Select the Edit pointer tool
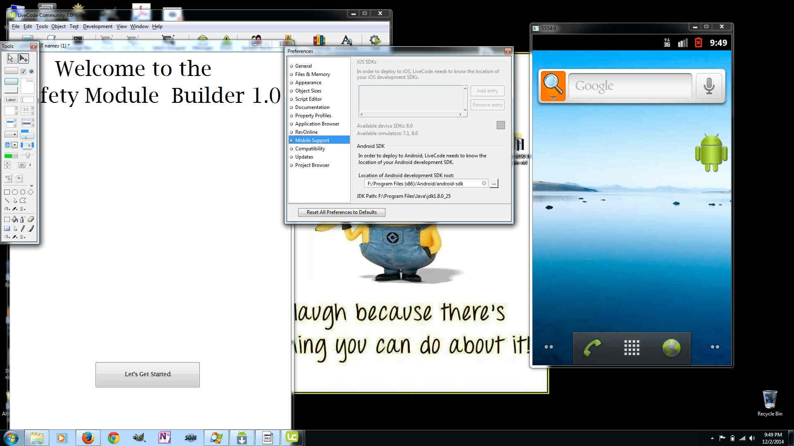 pos(24,58)
